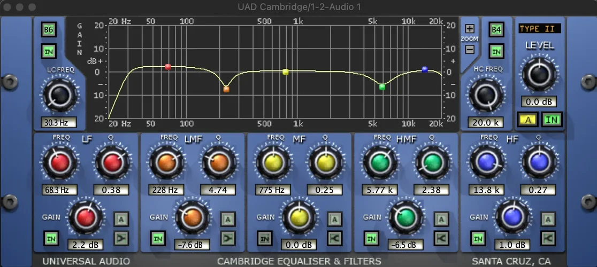Click the 68.3 Hz LF frequency field
Screen dimensions: 597x267
tap(59, 190)
